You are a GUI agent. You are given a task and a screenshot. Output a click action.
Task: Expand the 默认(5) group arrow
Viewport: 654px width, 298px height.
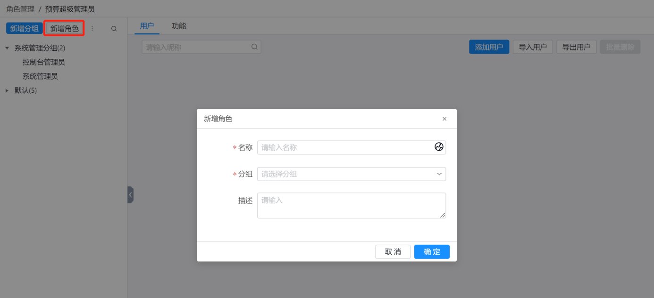(x=7, y=90)
